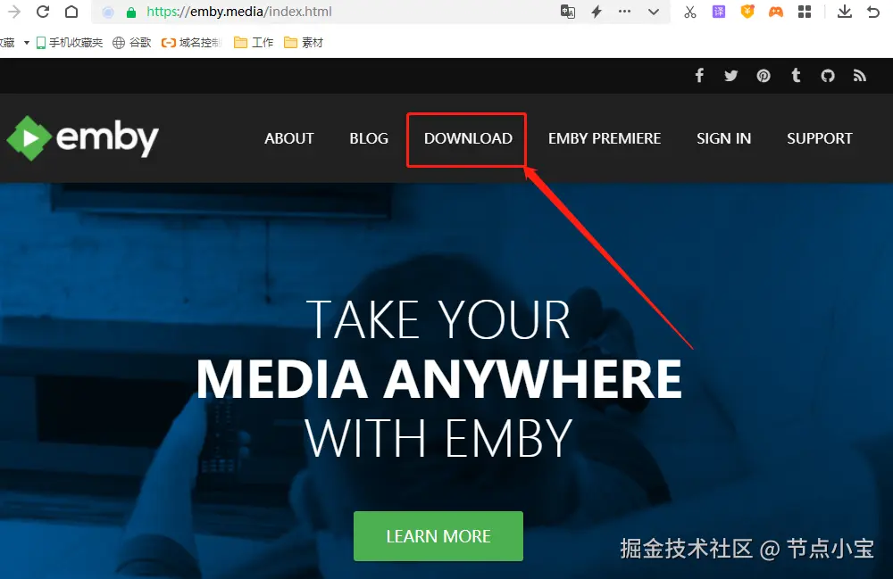Open Emby's Twitter icon

[x=731, y=76]
